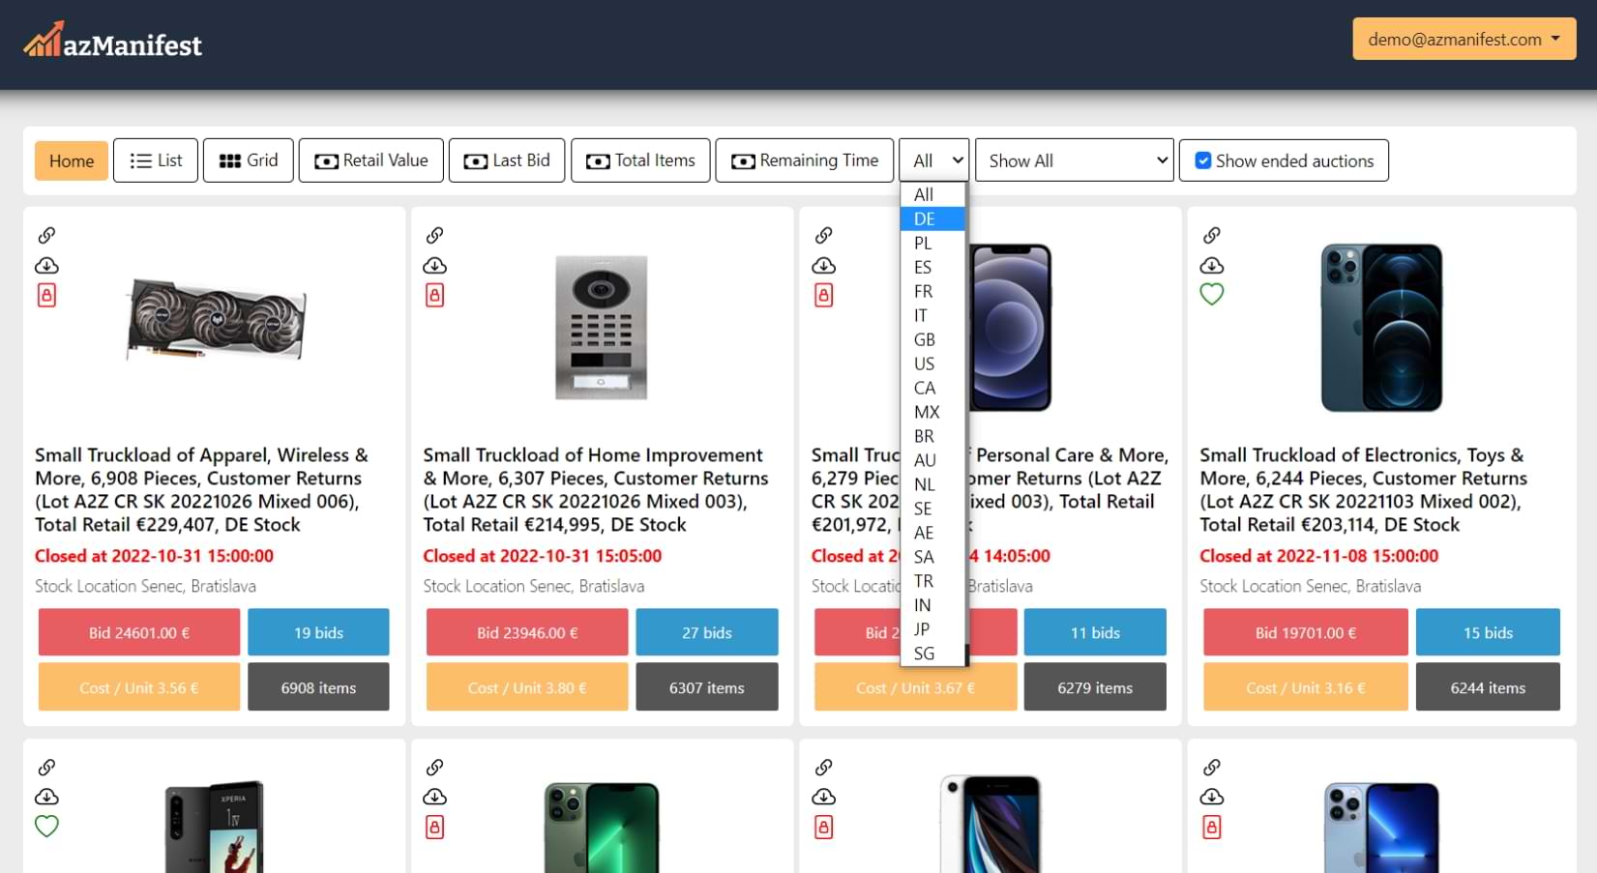Image resolution: width=1597 pixels, height=873 pixels.
Task: Download manifest for the Home Improvement truckload
Action: (x=434, y=266)
